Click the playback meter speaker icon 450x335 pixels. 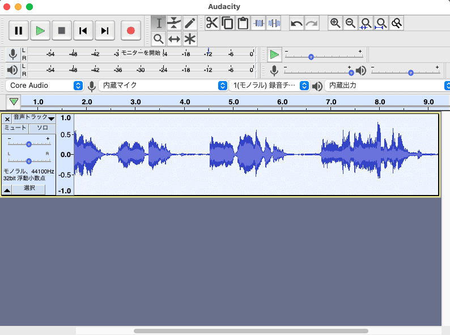13,70
